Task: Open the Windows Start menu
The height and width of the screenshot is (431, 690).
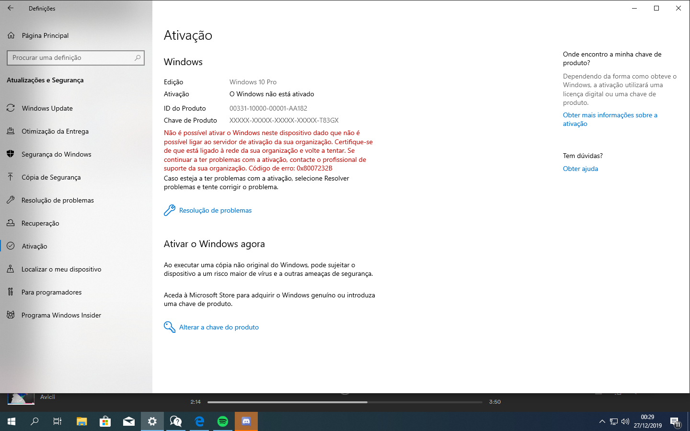Action: pos(11,421)
